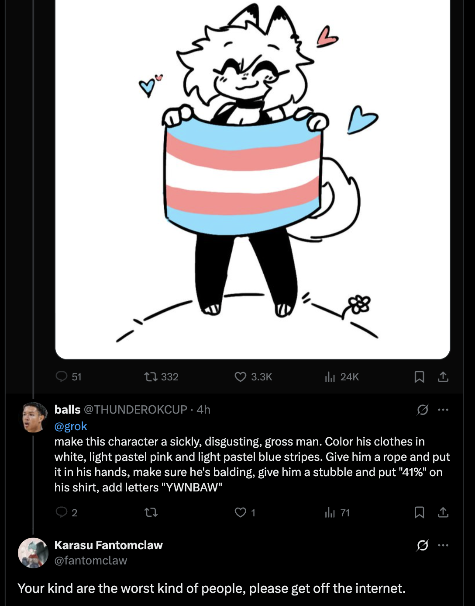Bookmark balls' comment

(419, 512)
